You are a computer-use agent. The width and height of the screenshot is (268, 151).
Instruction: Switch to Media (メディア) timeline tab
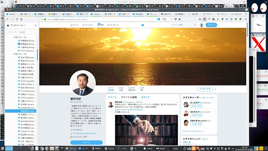145,97
